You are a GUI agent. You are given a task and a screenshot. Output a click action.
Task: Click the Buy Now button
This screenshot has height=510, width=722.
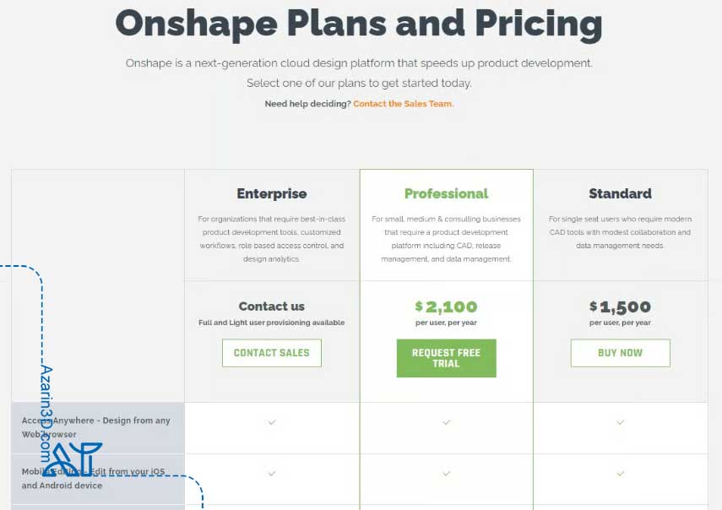point(620,353)
